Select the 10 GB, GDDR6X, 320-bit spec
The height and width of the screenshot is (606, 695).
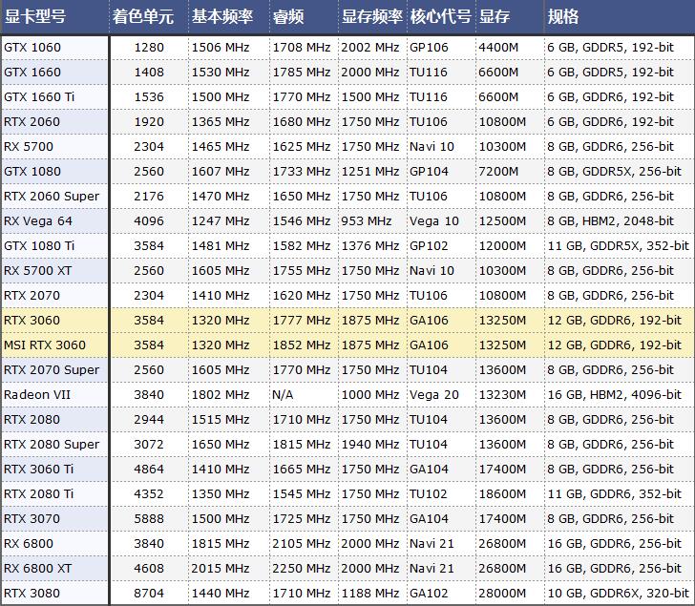[x=619, y=594]
